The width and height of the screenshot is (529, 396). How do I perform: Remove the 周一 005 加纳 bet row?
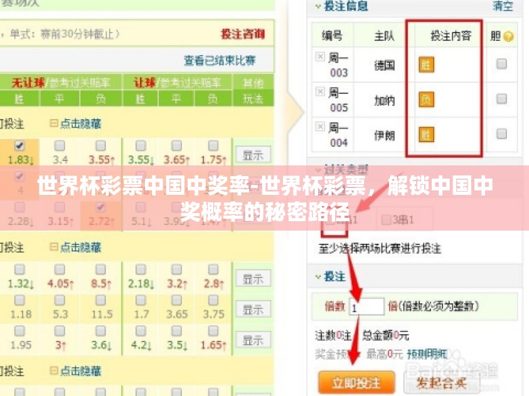click(320, 91)
